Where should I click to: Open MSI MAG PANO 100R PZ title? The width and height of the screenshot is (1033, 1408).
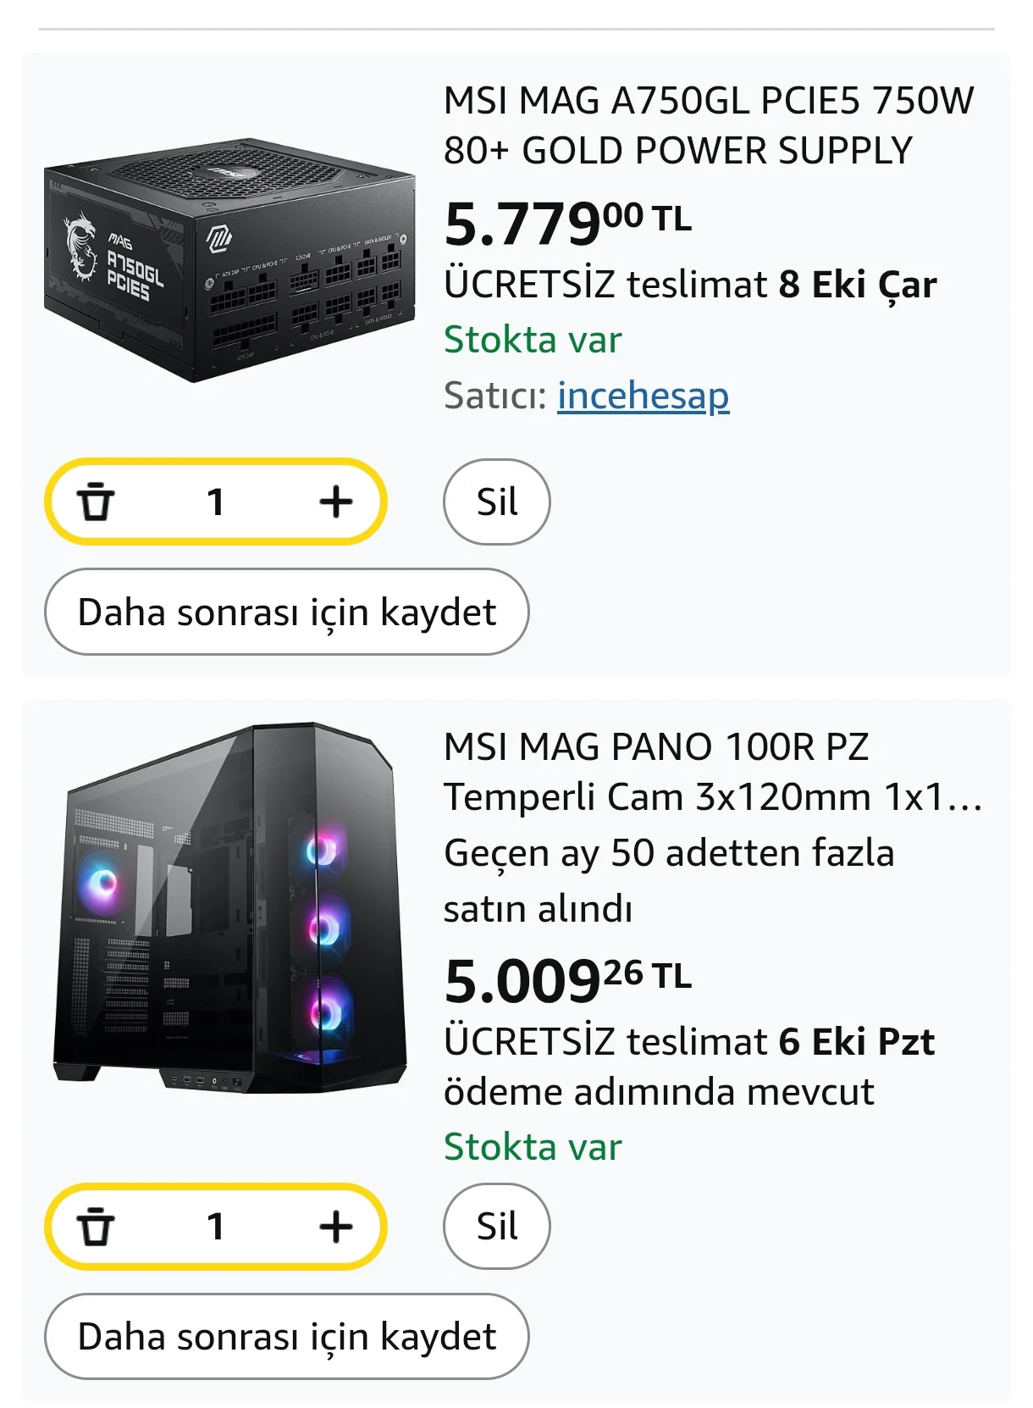tap(711, 772)
